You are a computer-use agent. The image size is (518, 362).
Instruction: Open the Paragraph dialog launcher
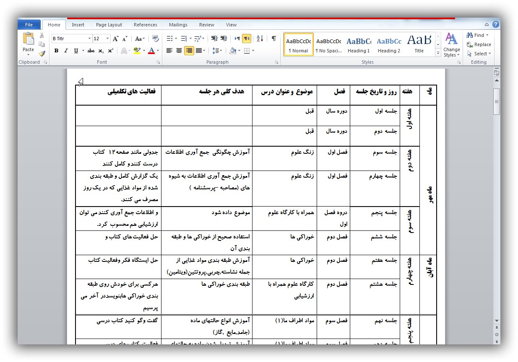click(277, 62)
